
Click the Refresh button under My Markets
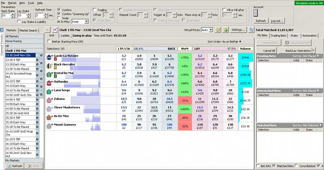15,166
